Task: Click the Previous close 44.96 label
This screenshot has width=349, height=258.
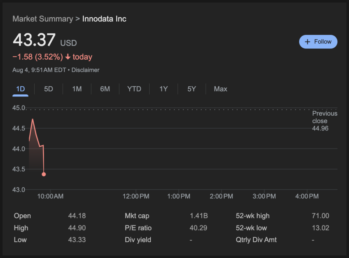Action: 324,121
